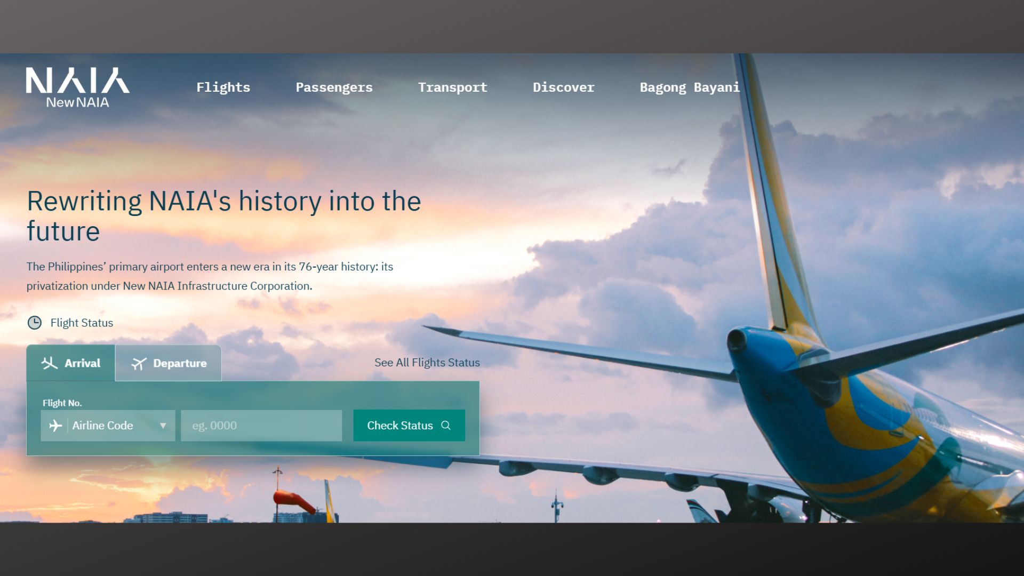This screenshot has height=576, width=1024.
Task: Click the Discover navigation link
Action: pyautogui.click(x=563, y=86)
